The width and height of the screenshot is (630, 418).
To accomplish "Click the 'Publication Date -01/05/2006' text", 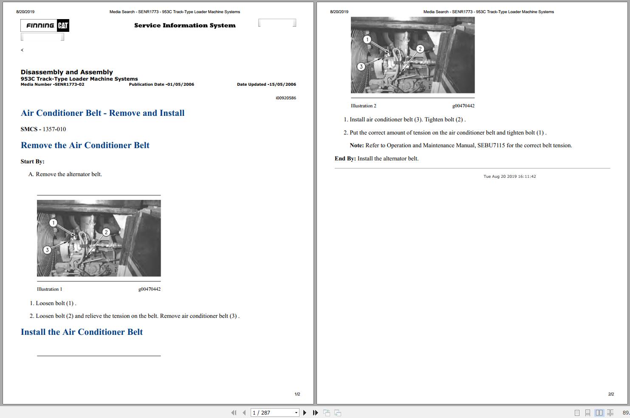I will coord(161,84).
